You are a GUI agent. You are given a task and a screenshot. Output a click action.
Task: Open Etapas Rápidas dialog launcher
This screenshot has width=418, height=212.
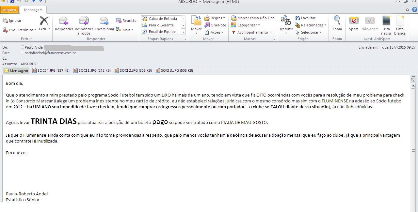pyautogui.click(x=185, y=39)
